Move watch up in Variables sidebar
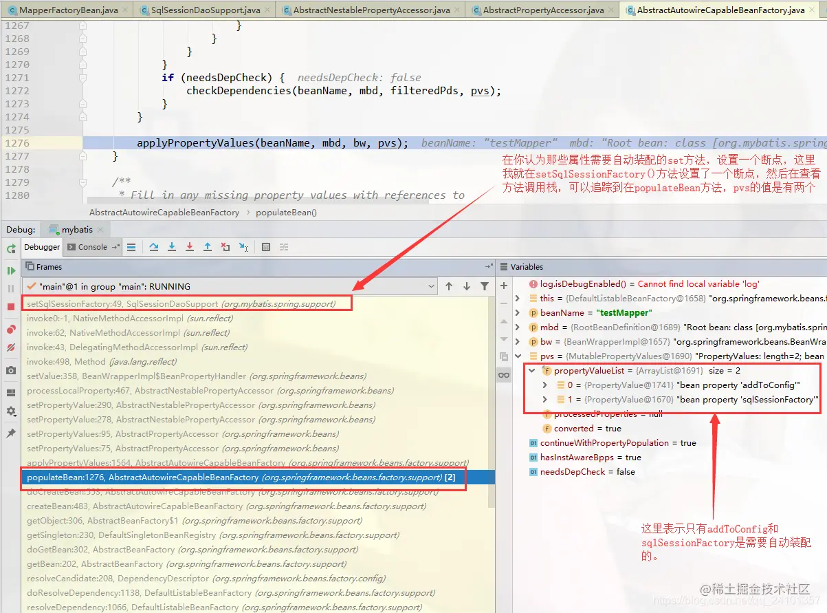This screenshot has height=613, width=827. point(504,321)
